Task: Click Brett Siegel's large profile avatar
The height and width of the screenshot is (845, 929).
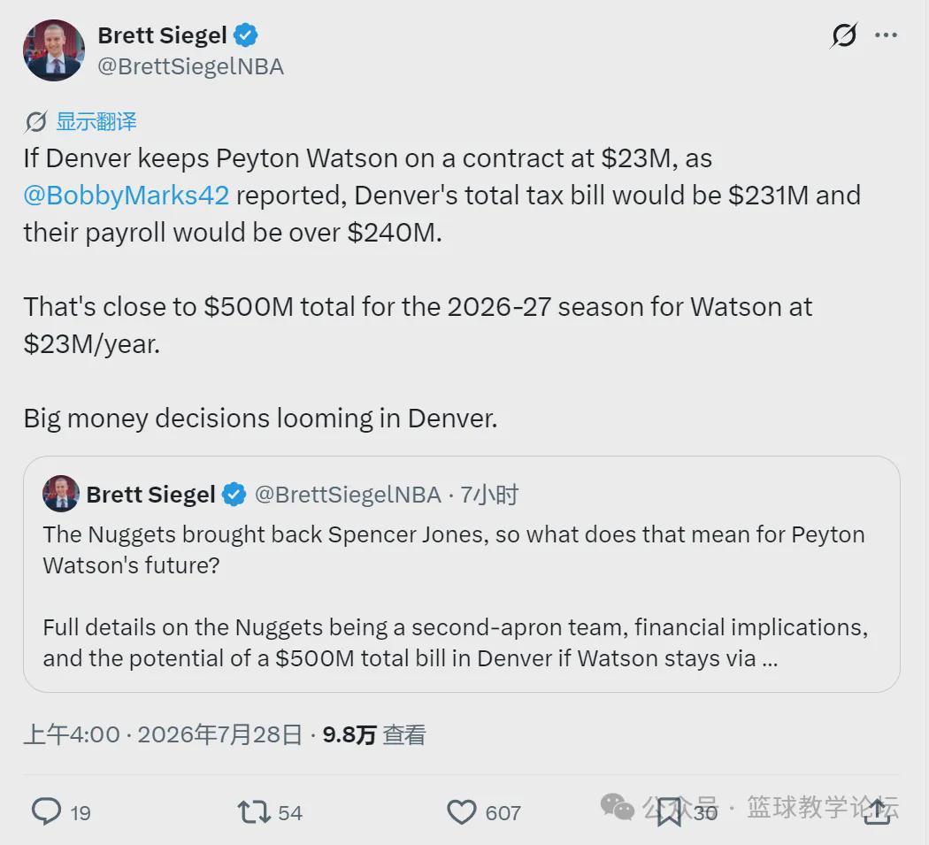Action: click(x=54, y=50)
